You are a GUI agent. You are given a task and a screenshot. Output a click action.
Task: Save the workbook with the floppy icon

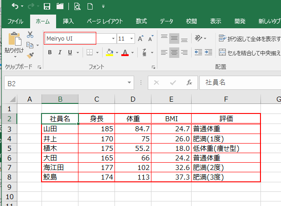coord(47,6)
